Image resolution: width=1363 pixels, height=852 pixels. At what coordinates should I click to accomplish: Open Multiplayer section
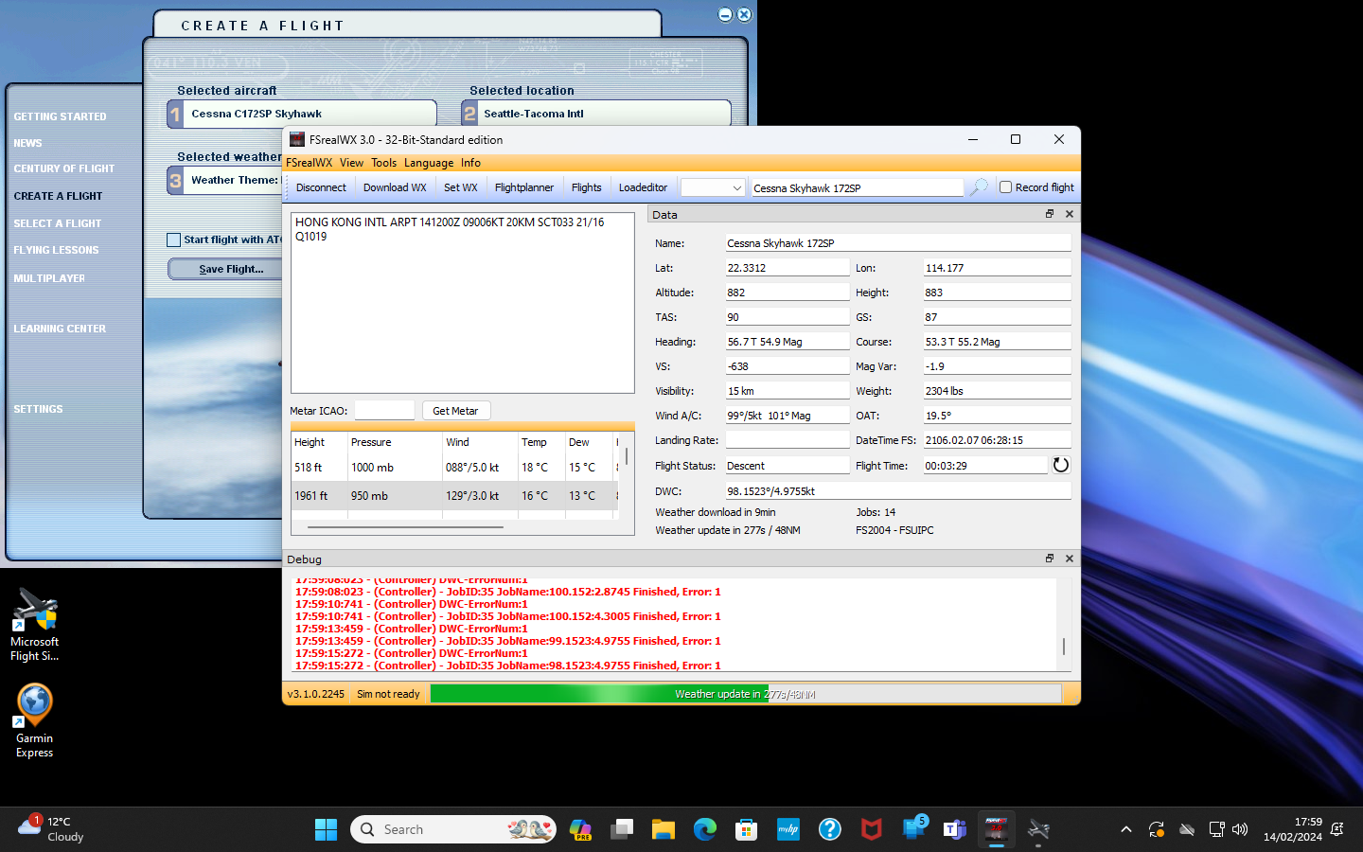click(49, 278)
